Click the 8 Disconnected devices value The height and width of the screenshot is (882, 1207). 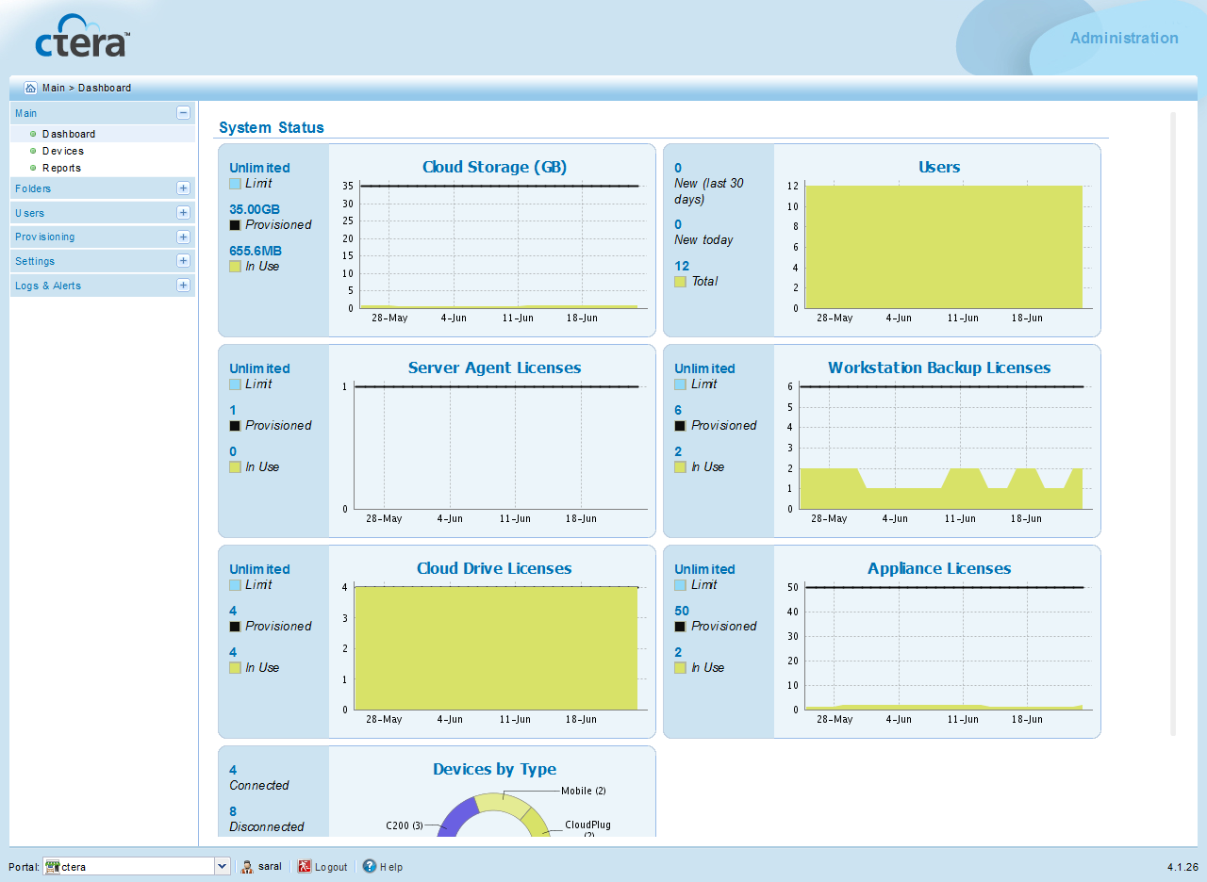[x=233, y=811]
